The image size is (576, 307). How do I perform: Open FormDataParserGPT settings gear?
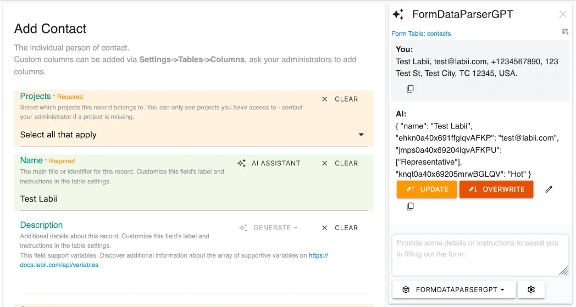531,289
